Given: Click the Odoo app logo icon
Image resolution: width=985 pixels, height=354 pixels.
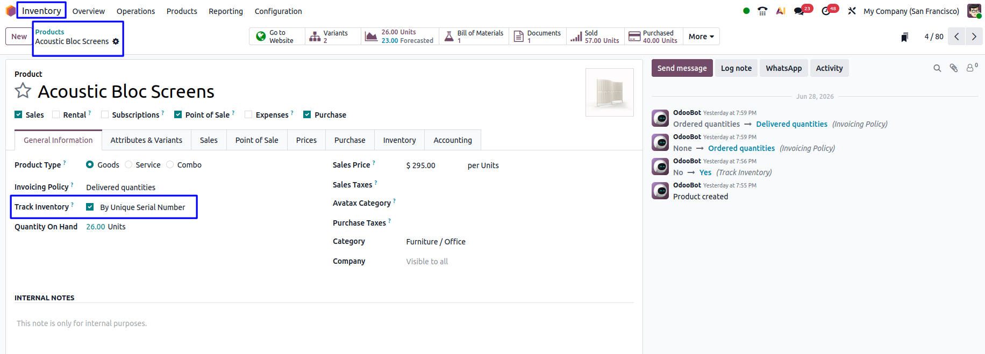Looking at the screenshot, I should click(10, 11).
